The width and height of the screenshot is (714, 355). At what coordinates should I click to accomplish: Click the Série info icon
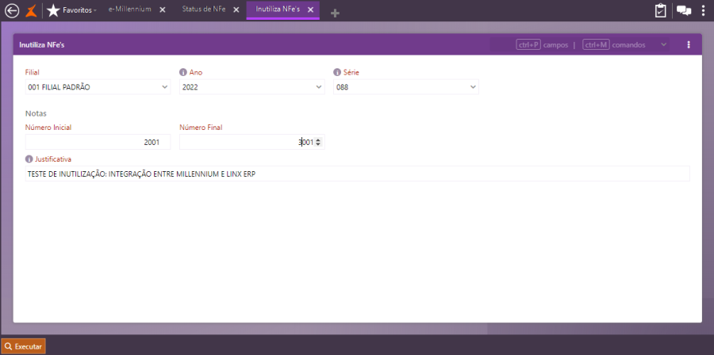337,72
